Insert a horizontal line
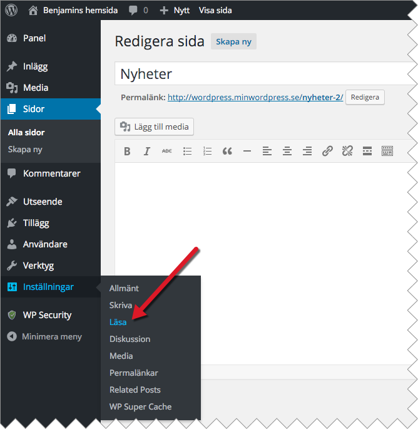418x429 pixels. pos(247,151)
